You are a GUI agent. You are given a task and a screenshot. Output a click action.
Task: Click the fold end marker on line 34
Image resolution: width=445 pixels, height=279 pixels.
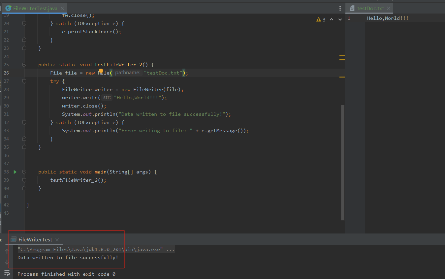(x=24, y=139)
